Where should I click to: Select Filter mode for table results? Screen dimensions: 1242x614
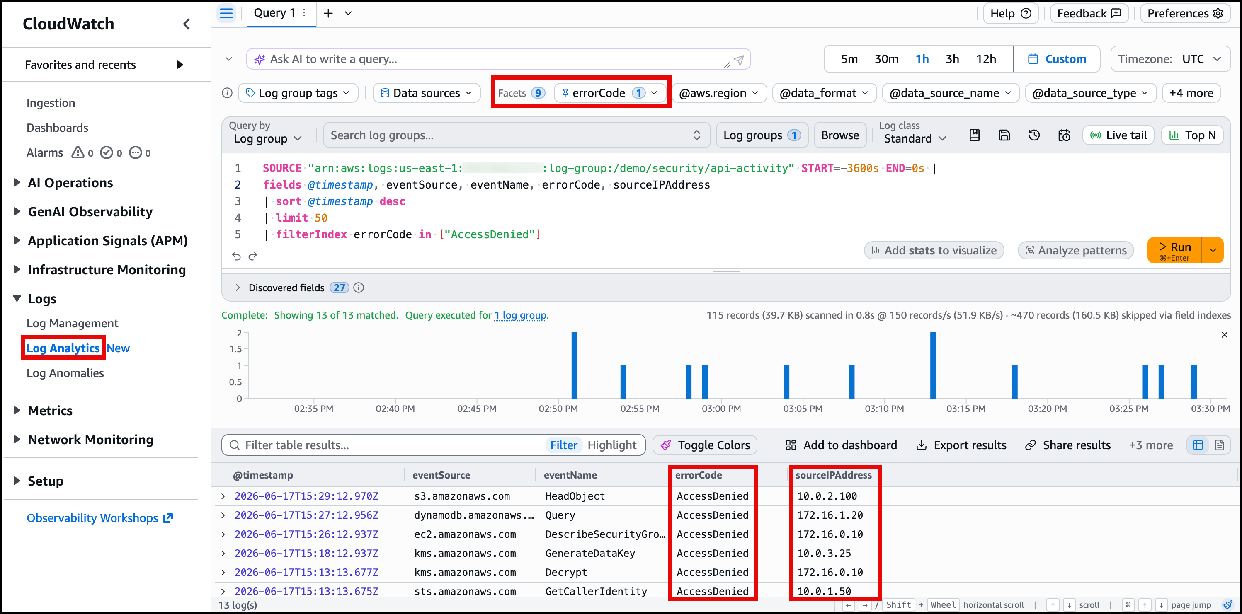pyautogui.click(x=564, y=445)
